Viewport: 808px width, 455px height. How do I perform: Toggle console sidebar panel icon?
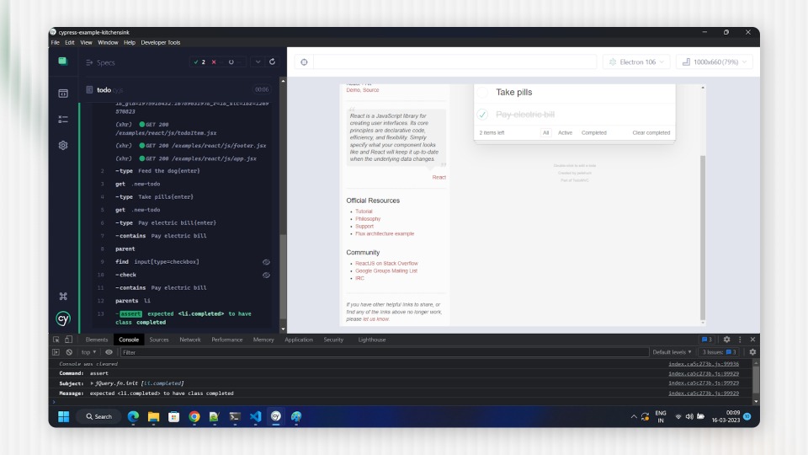point(56,352)
